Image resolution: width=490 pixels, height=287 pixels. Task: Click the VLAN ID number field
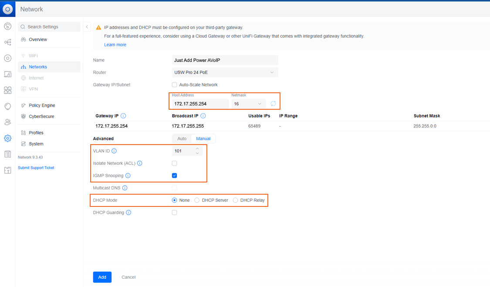tap(187, 151)
